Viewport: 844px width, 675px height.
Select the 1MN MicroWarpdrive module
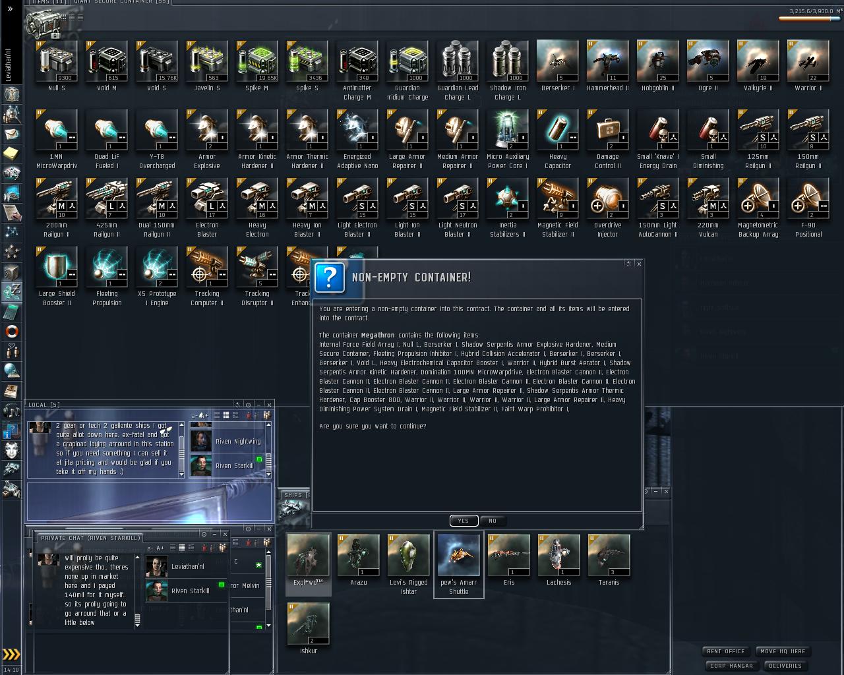57,139
